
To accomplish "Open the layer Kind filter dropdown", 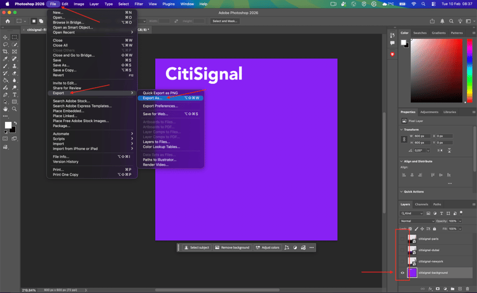I will [x=412, y=214].
